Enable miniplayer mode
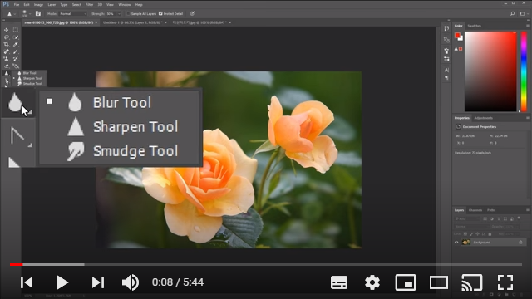 click(x=406, y=282)
